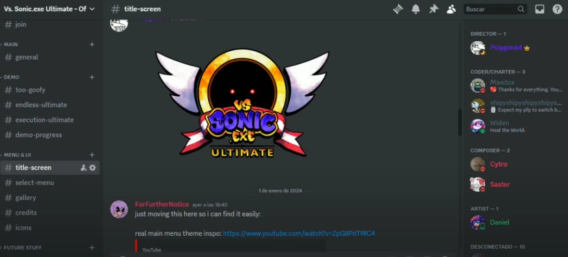Click the title-screen channel header name

[142, 9]
